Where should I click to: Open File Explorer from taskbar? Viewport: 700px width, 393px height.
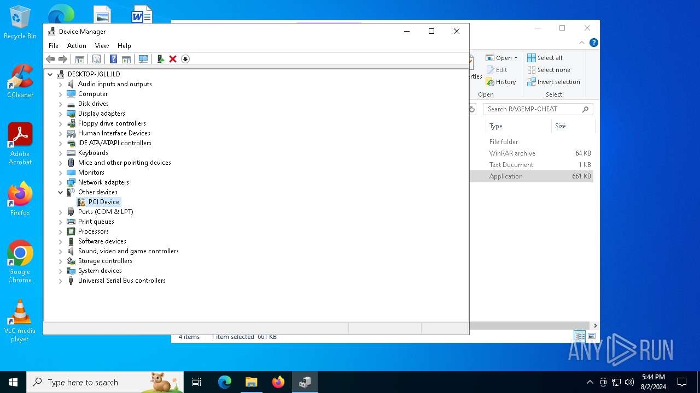coord(251,382)
